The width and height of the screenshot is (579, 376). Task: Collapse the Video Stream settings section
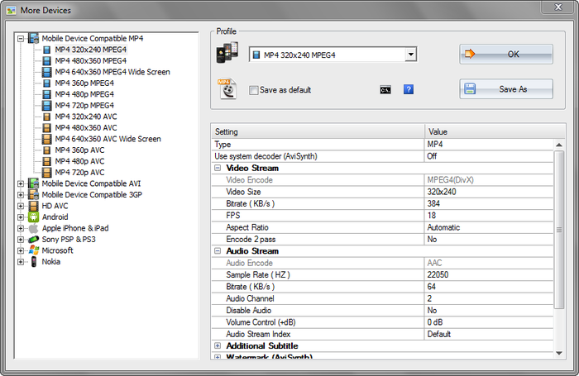[218, 168]
